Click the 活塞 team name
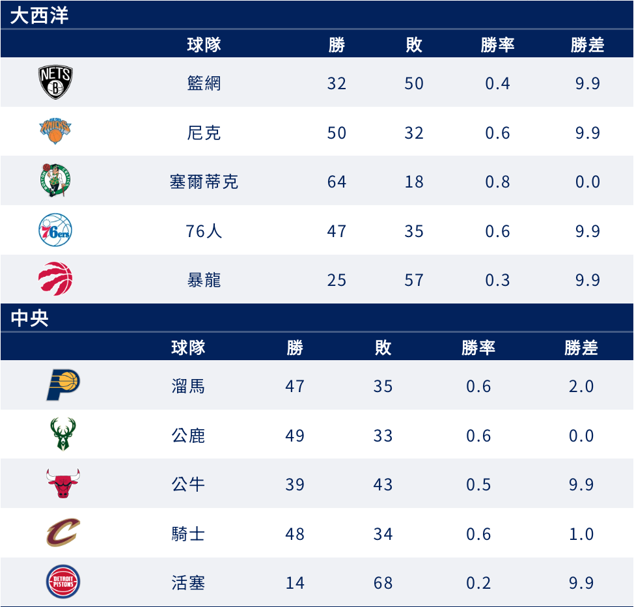The width and height of the screenshot is (634, 607). [188, 583]
